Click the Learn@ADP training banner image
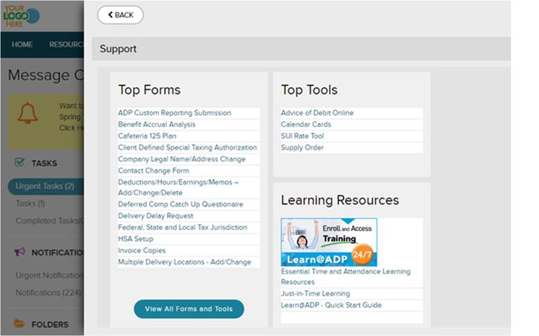Viewport: 539px width, 336px height. [x=329, y=242]
